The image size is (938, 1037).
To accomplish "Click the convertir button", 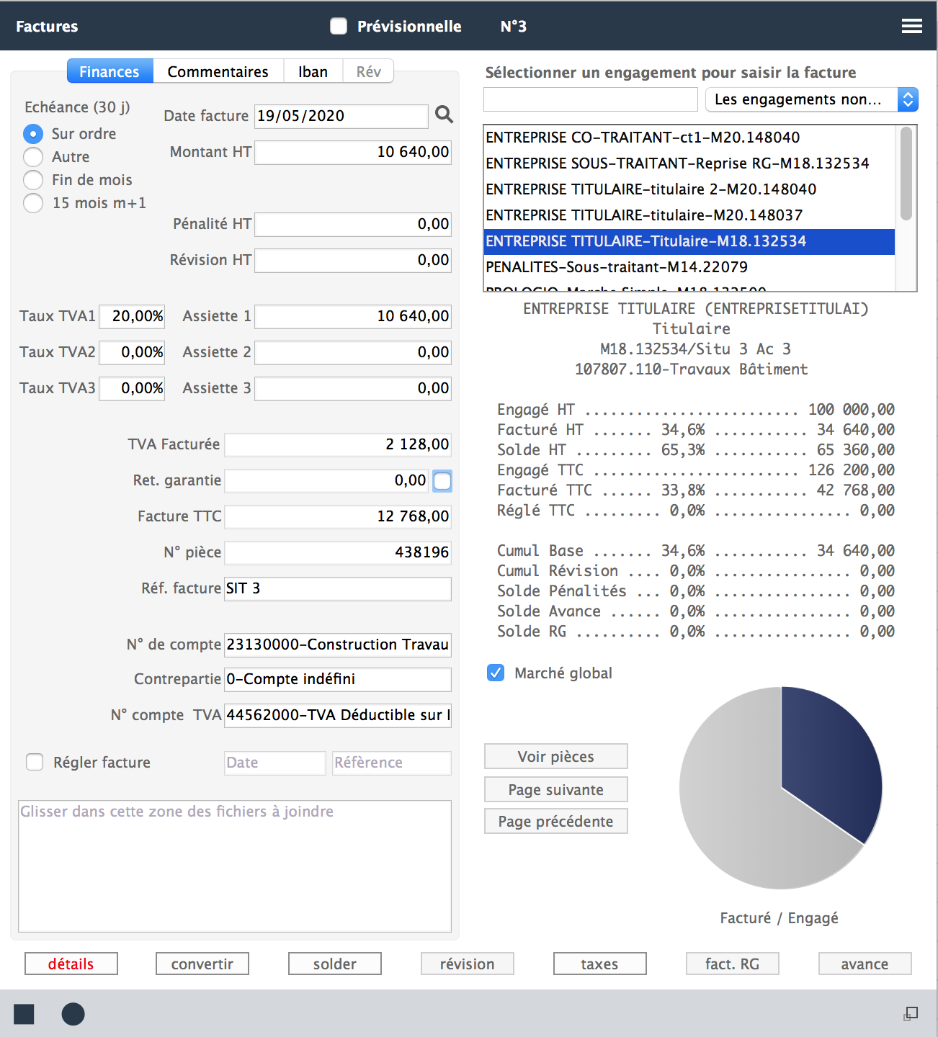I will pyautogui.click(x=202, y=964).
